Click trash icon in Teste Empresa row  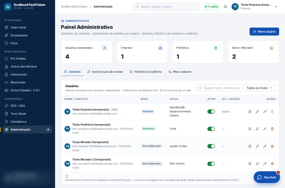pos(272,112)
